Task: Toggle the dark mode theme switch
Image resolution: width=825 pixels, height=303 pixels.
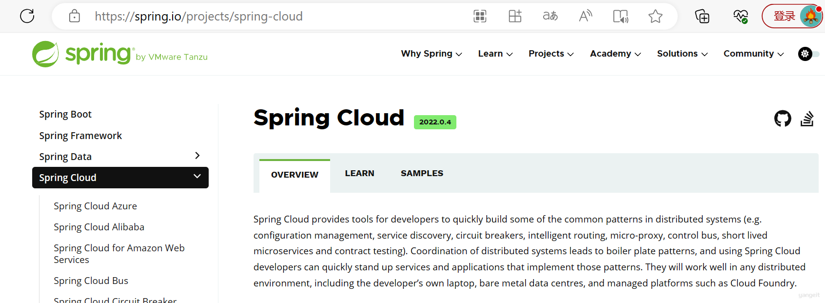Action: pos(809,54)
